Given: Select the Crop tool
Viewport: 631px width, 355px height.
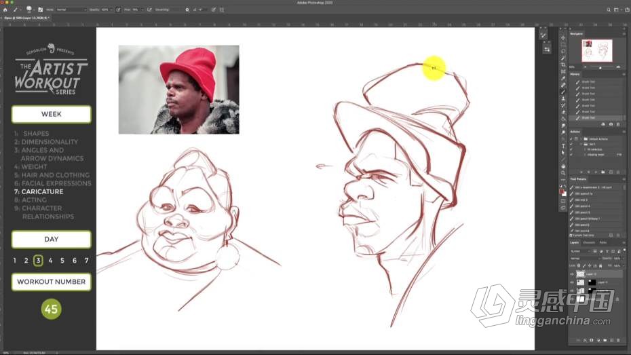Looking at the screenshot, I should pyautogui.click(x=563, y=64).
